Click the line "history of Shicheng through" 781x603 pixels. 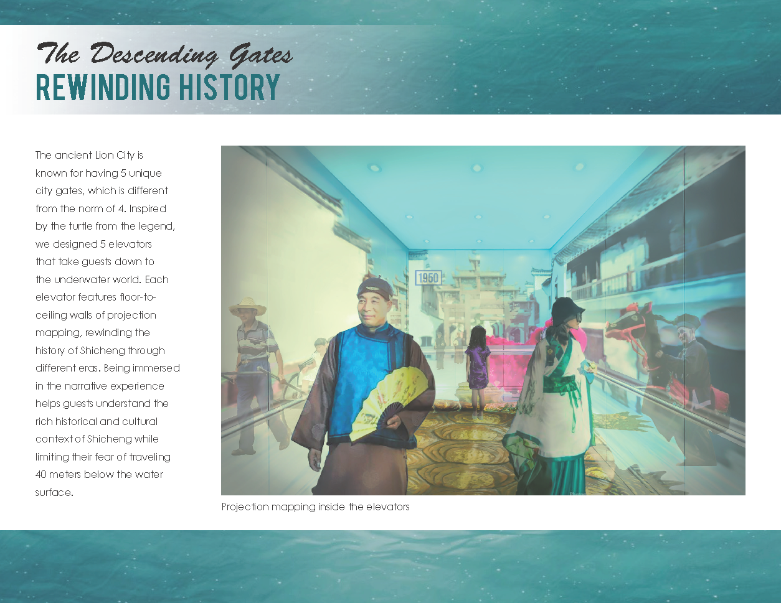click(100, 350)
